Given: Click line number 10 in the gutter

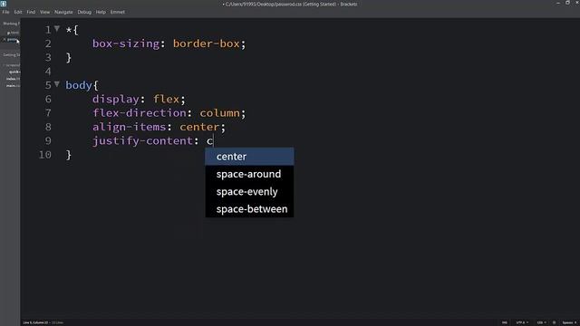Looking at the screenshot, I should coord(44,155).
